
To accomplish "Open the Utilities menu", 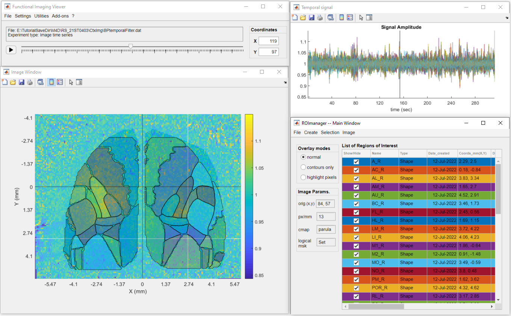I will (x=41, y=16).
